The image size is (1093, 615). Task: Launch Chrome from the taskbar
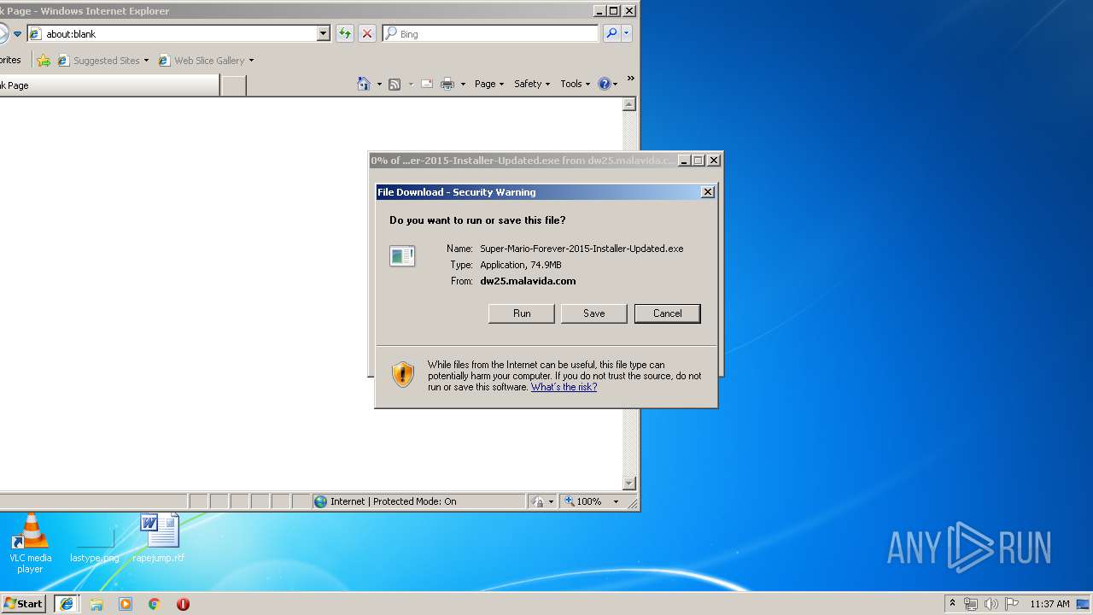154,604
